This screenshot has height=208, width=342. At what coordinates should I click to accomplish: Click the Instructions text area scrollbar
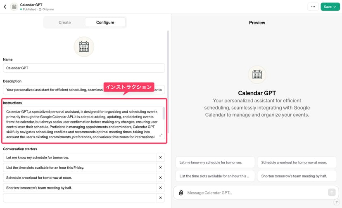point(164,113)
